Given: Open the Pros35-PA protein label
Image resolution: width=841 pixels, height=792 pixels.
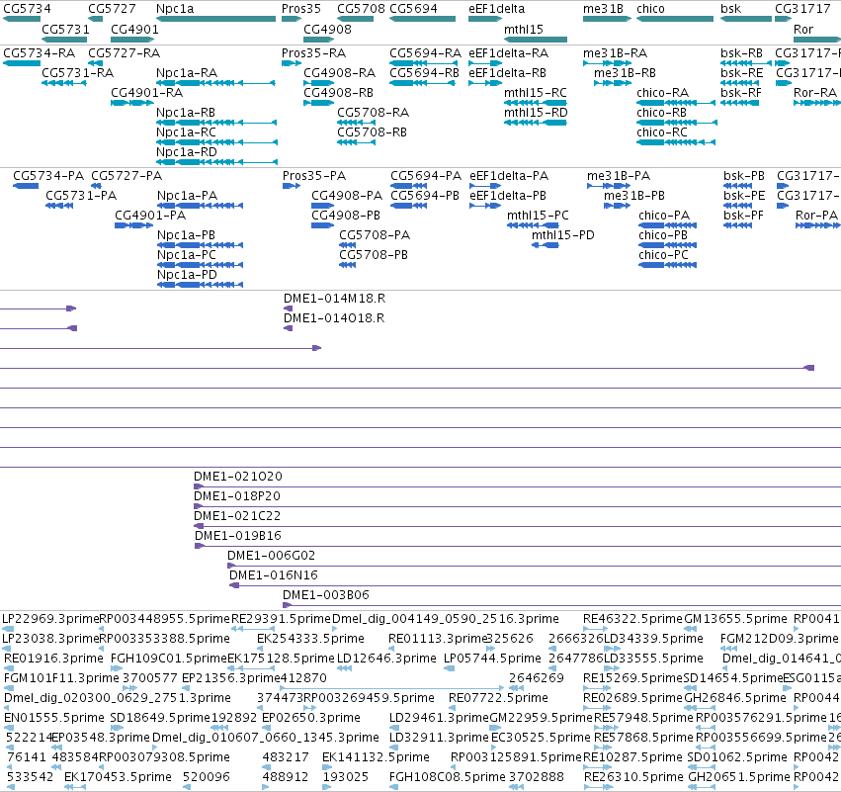Looking at the screenshot, I should pyautogui.click(x=314, y=176).
